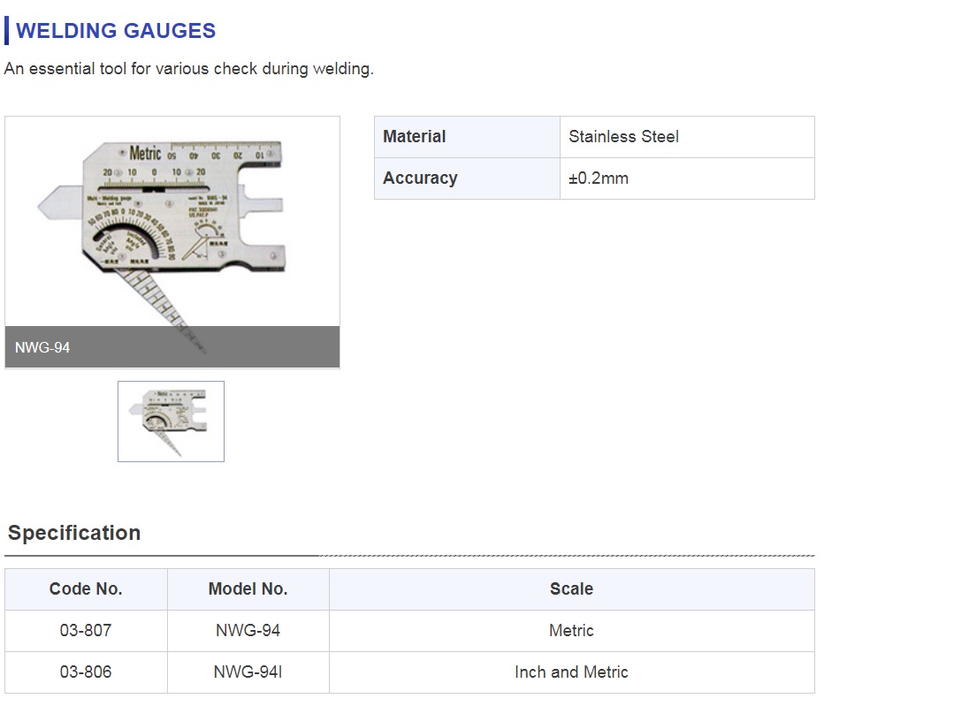954x706 pixels.
Task: Click the blue bar beside WELDING GAUGES title
Action: coord(7,31)
